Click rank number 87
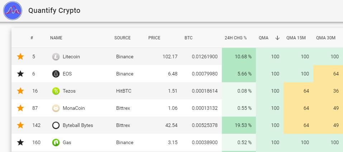Image resolution: width=343 pixels, height=152 pixels. point(35,108)
